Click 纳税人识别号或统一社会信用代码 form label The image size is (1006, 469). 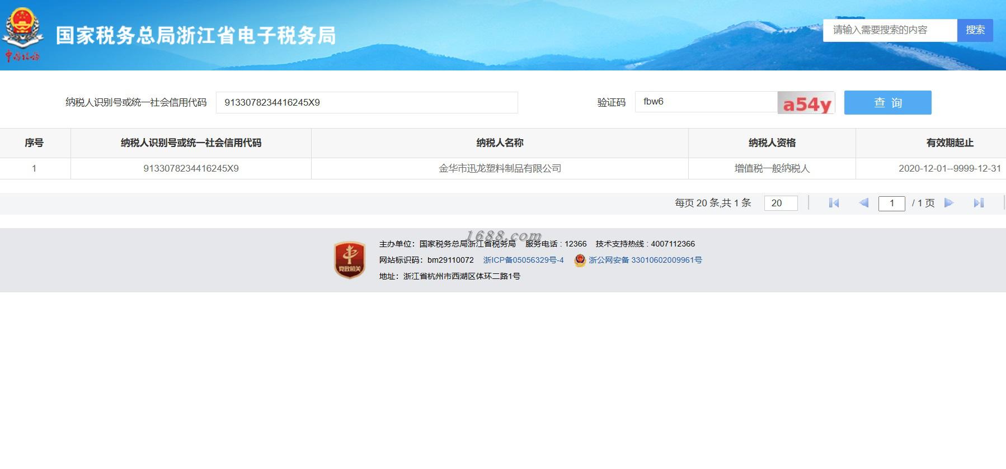[x=136, y=102]
